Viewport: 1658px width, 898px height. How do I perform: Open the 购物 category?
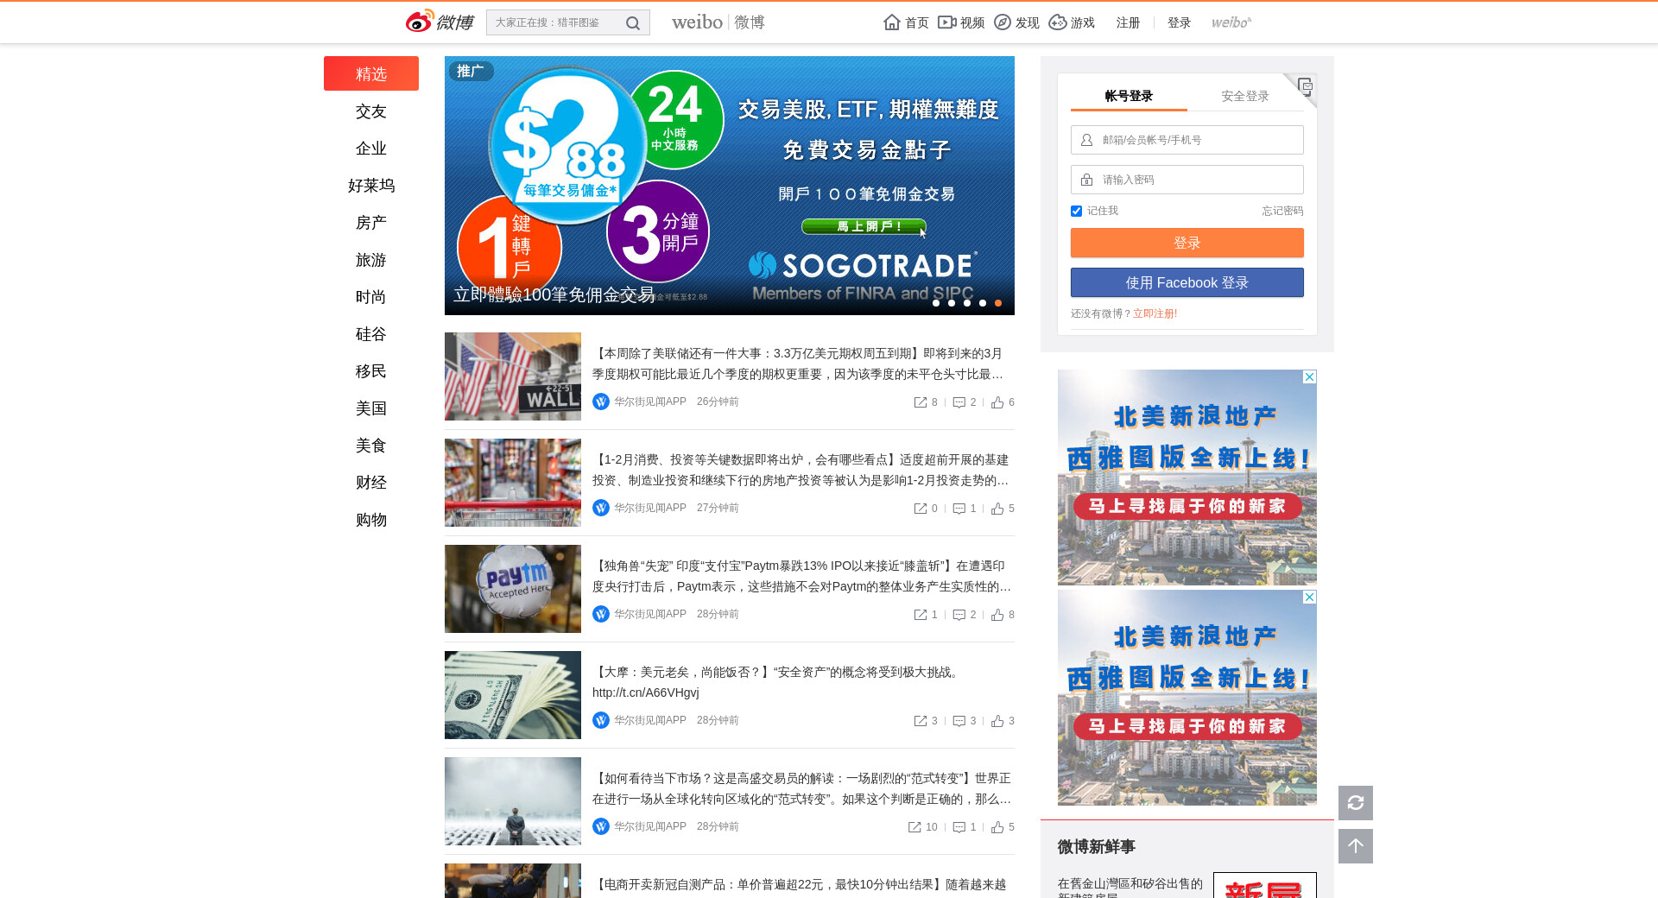tap(371, 520)
